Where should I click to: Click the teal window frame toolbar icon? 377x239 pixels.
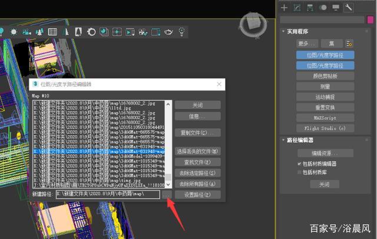click(156, 32)
